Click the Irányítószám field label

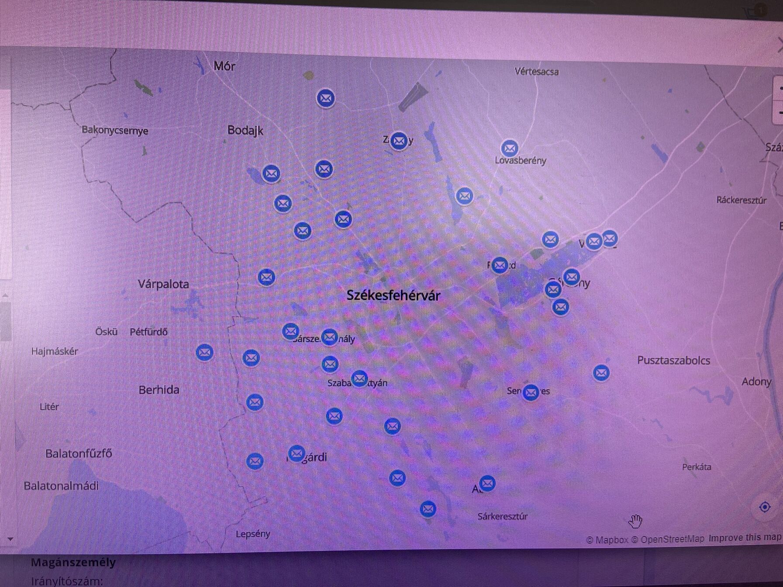coord(67,581)
